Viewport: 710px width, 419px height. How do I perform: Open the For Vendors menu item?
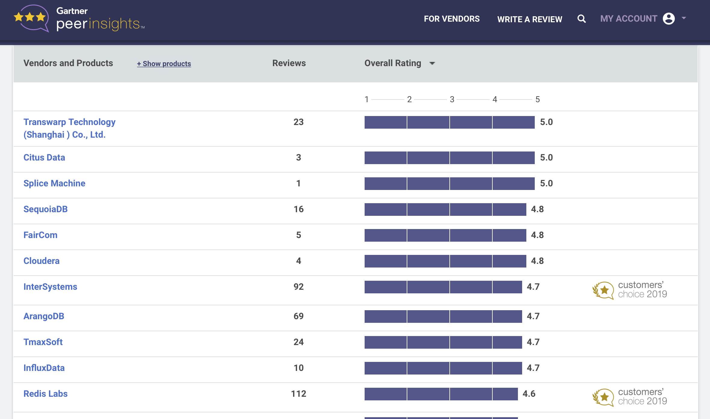[451, 19]
